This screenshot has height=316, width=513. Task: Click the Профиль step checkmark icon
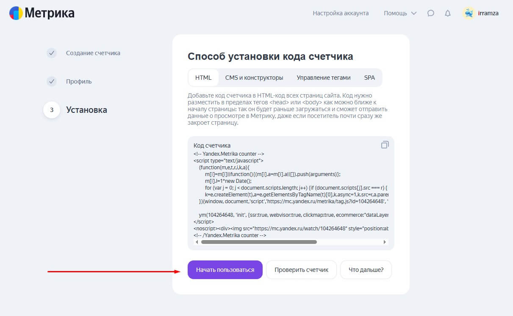click(51, 81)
